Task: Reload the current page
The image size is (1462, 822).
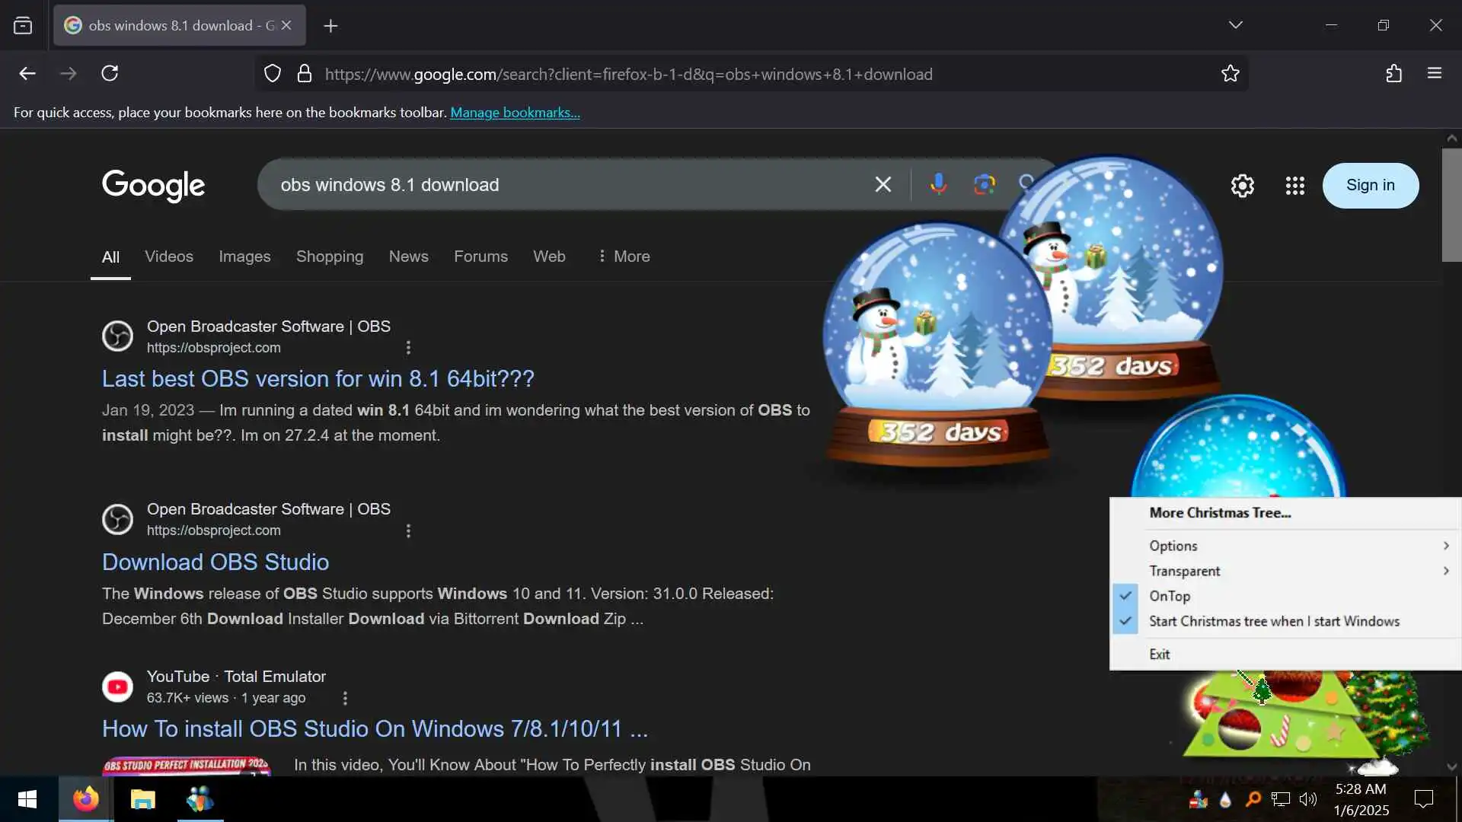Action: (110, 74)
